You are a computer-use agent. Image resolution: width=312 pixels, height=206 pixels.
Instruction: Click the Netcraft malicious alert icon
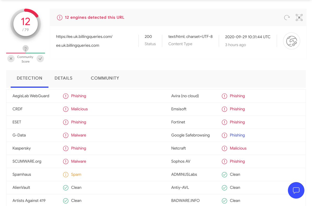tap(224, 148)
